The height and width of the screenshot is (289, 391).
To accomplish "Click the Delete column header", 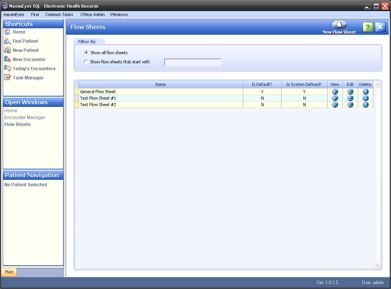I will point(365,84).
